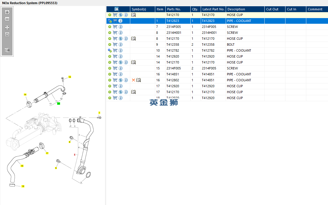Open book lookup symbol for item 17 T412170
Screen dimensions: 328x205
point(134,92)
